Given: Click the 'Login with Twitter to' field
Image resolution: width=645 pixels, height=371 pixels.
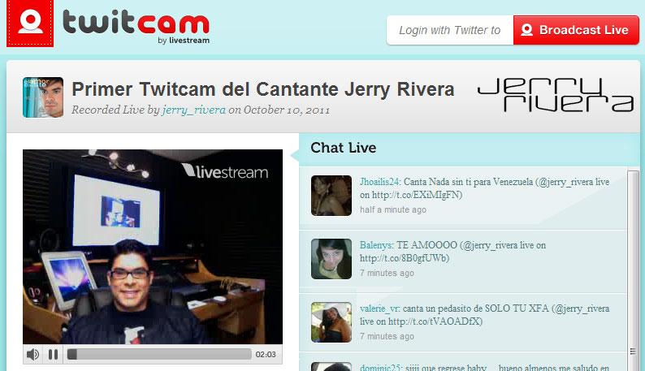Looking at the screenshot, I should pos(449,30).
